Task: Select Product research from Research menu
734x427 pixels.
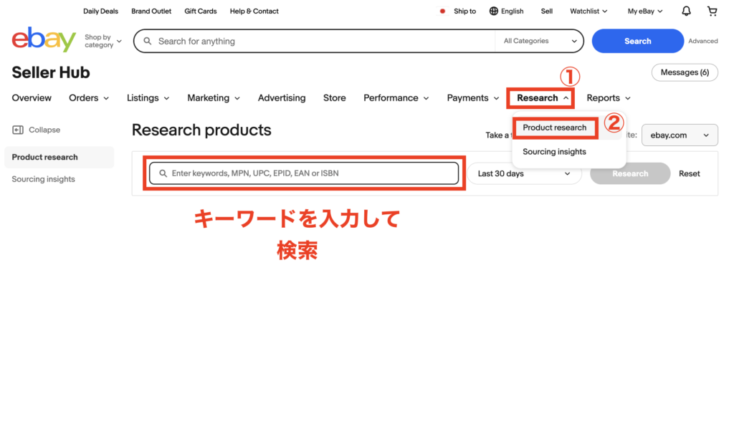Action: [554, 128]
